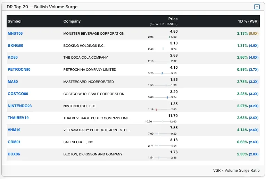
Task: Select THE COCA-COLA COMPANY name
Action: pos(85,58)
